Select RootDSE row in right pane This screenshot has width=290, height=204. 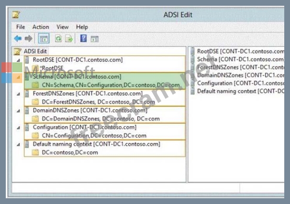tap(237, 51)
